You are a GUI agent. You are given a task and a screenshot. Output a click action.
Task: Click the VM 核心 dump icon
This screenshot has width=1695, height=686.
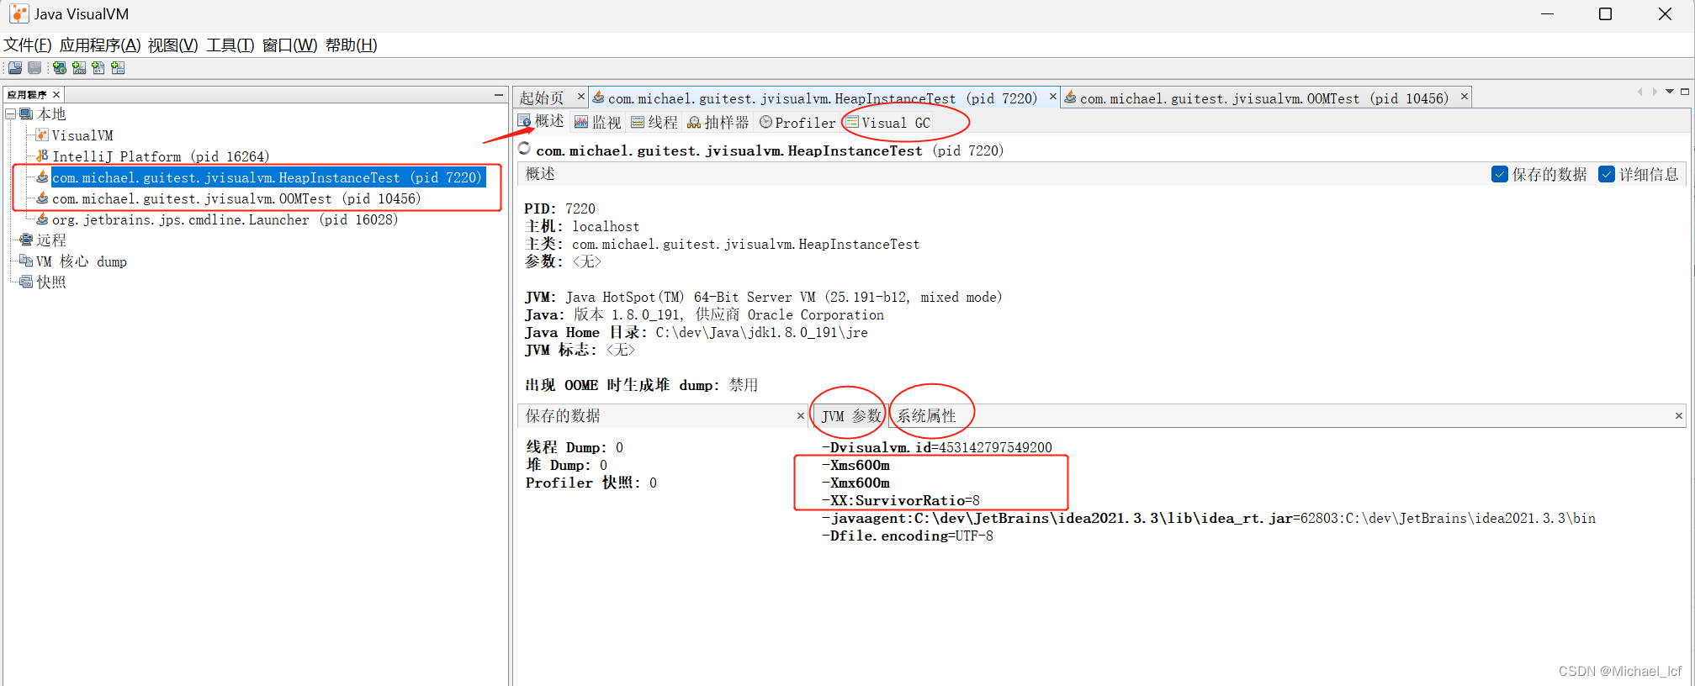pyautogui.click(x=26, y=261)
